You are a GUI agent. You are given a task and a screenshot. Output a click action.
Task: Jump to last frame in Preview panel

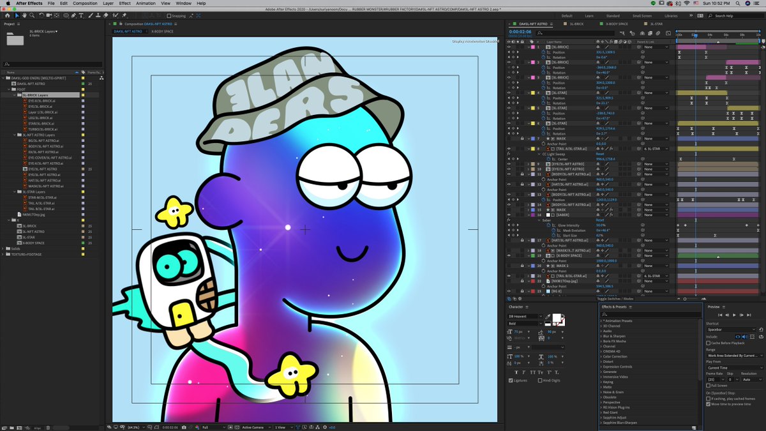point(749,315)
